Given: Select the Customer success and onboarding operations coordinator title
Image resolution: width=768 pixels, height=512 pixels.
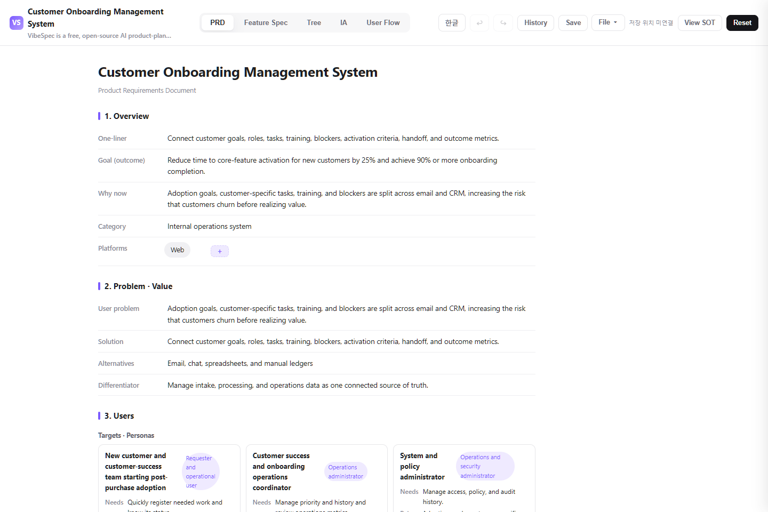Looking at the screenshot, I should click(x=281, y=472).
